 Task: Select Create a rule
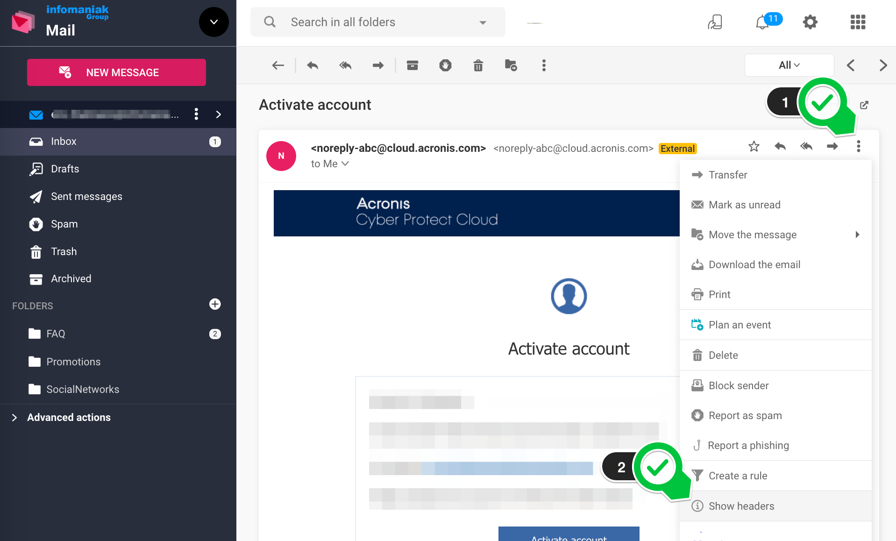(775, 476)
